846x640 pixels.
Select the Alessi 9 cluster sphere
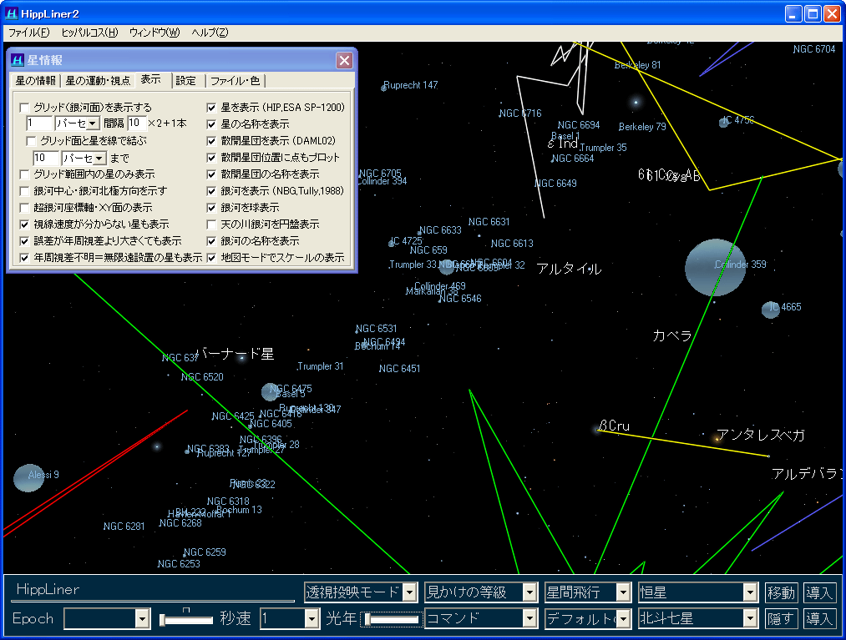pos(28,477)
